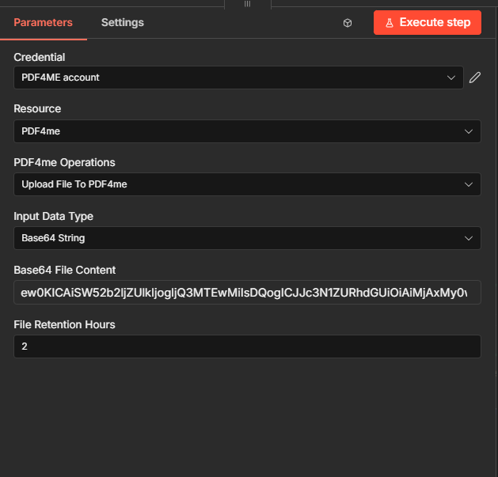The width and height of the screenshot is (498, 477).
Task: Click the 'Credential' field label
Action: [x=40, y=57]
